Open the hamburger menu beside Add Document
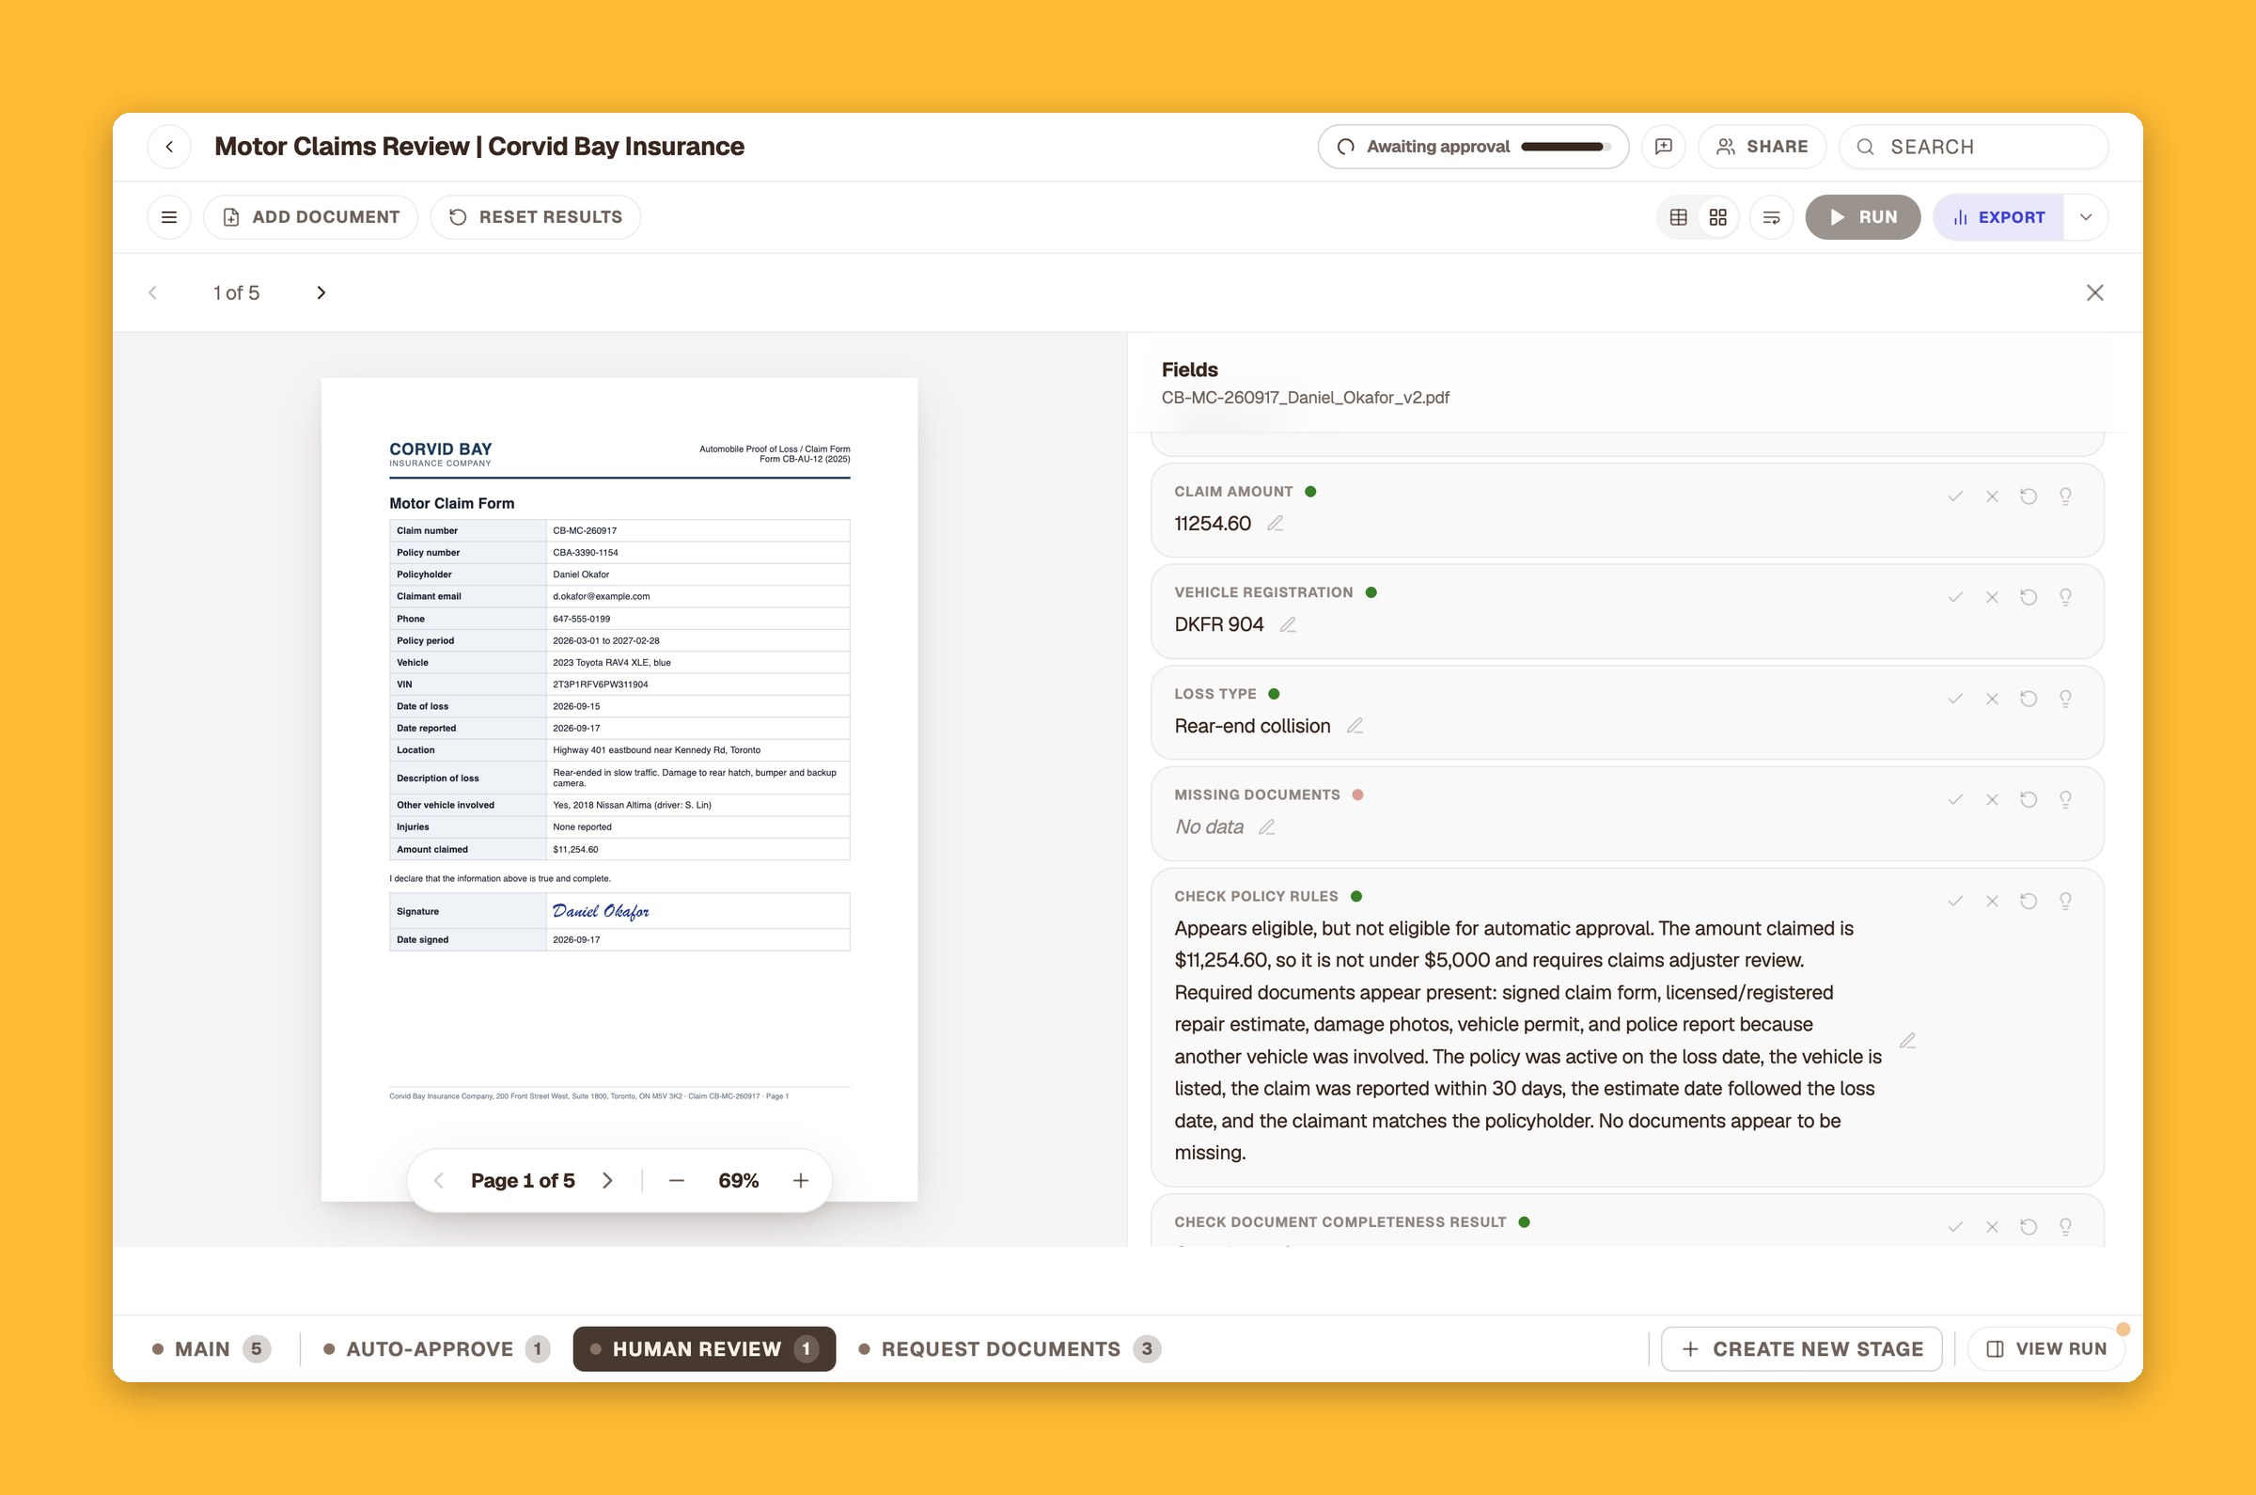This screenshot has width=2256, height=1495. click(x=168, y=217)
